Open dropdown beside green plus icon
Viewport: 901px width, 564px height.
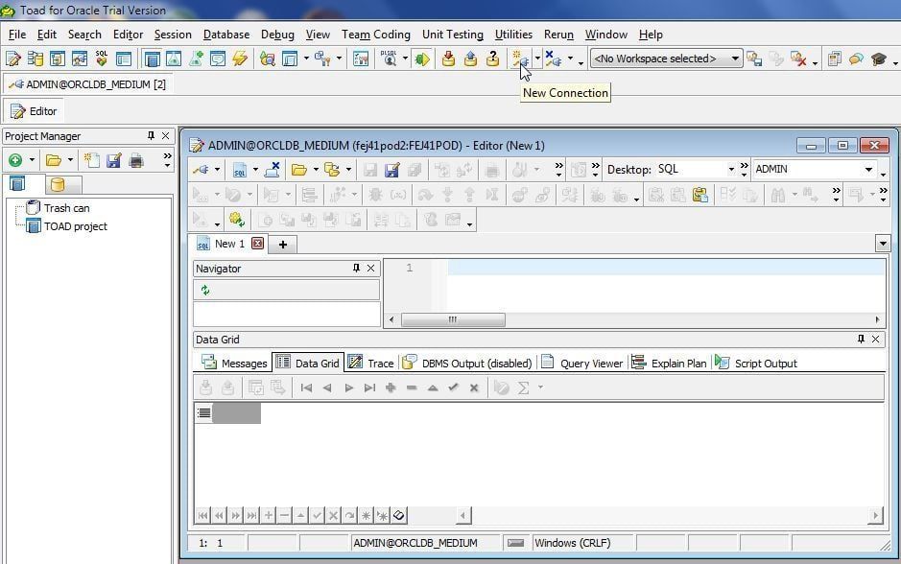click(32, 160)
